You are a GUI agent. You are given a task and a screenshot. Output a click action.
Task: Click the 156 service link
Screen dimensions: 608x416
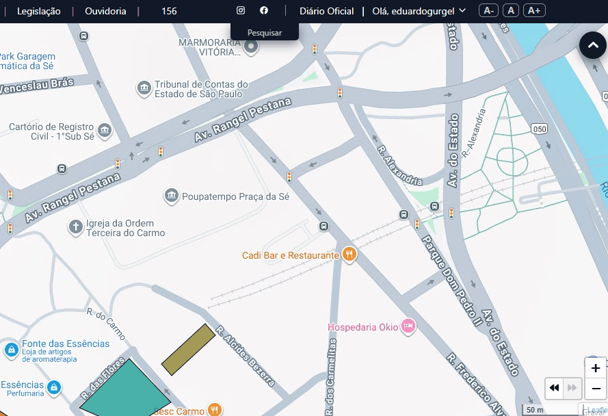(169, 11)
